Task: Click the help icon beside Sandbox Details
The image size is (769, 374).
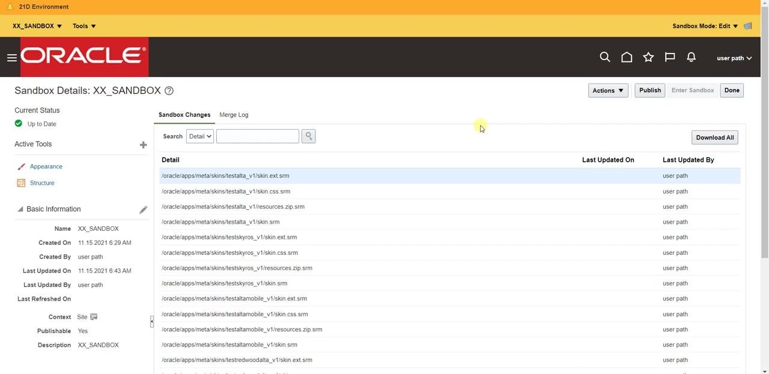Action: [x=169, y=91]
